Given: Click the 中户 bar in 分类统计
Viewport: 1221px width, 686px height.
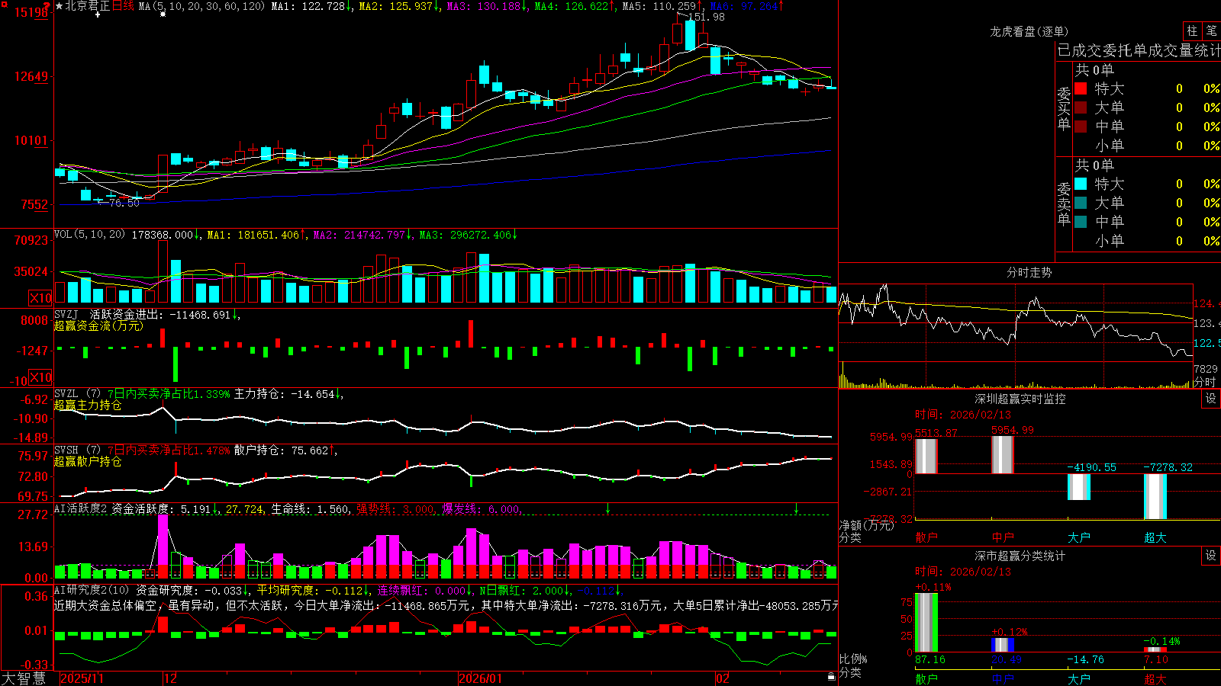Looking at the screenshot, I should tap(1002, 645).
